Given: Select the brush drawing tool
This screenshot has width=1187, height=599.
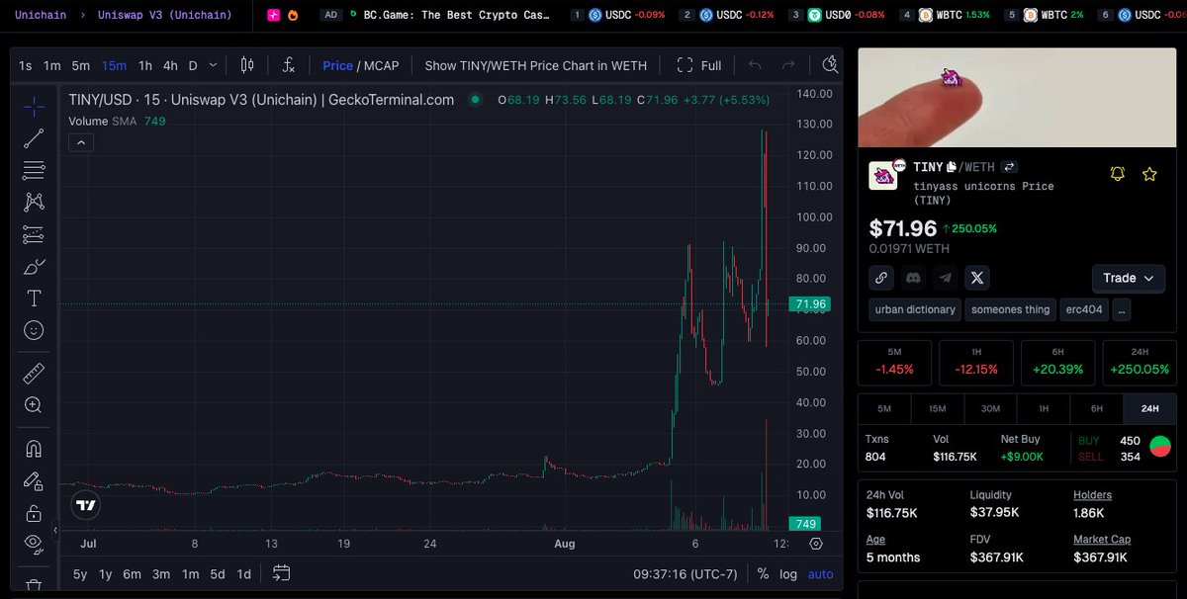Looking at the screenshot, I should coord(34,266).
